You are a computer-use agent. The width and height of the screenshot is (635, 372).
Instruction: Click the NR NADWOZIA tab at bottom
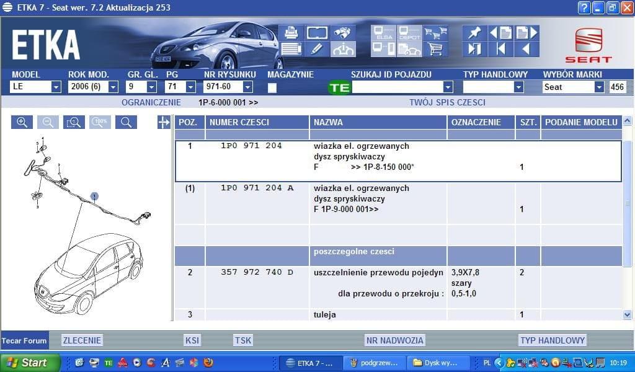click(x=395, y=340)
